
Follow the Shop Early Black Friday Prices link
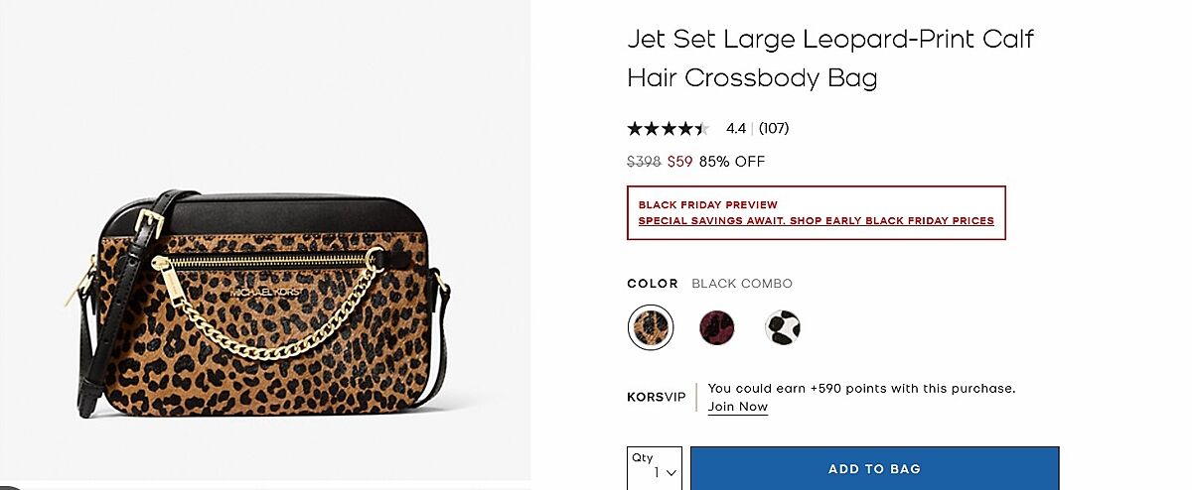point(817,221)
